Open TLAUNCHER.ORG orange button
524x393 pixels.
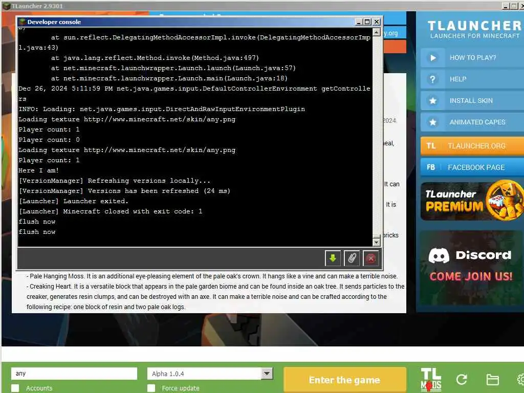click(x=472, y=146)
